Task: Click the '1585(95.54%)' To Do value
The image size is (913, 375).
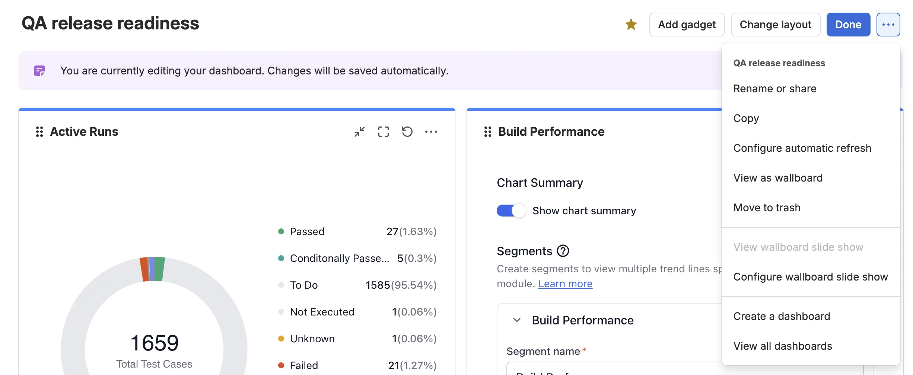Action: pyautogui.click(x=401, y=285)
